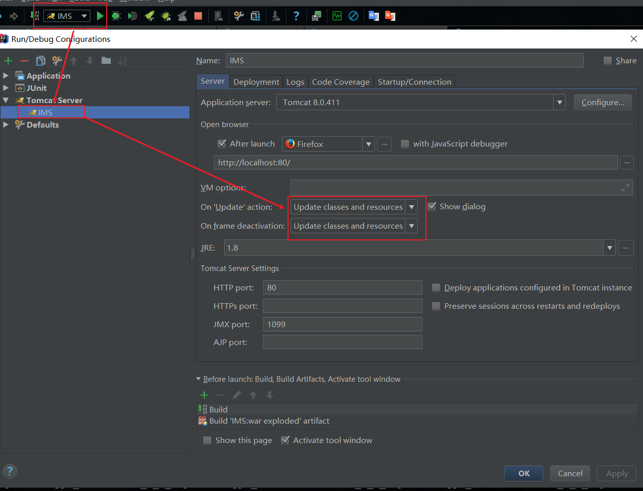This screenshot has width=643, height=491.
Task: Collapse the Tomcat Server tree node
Action: click(6, 101)
